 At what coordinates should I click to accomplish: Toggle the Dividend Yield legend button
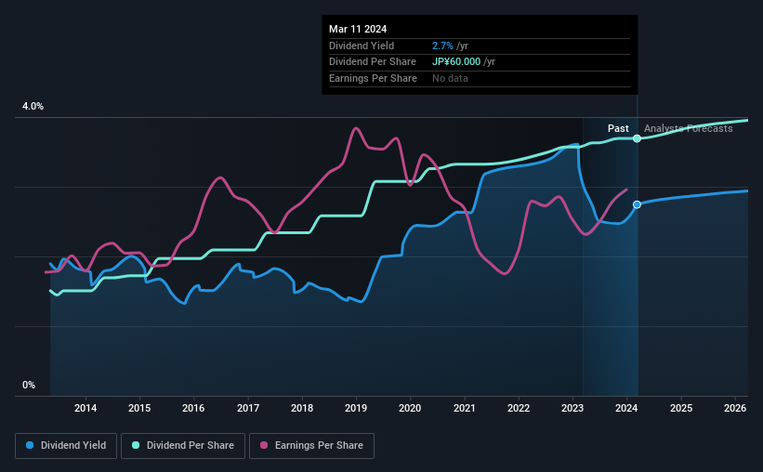[66, 446]
